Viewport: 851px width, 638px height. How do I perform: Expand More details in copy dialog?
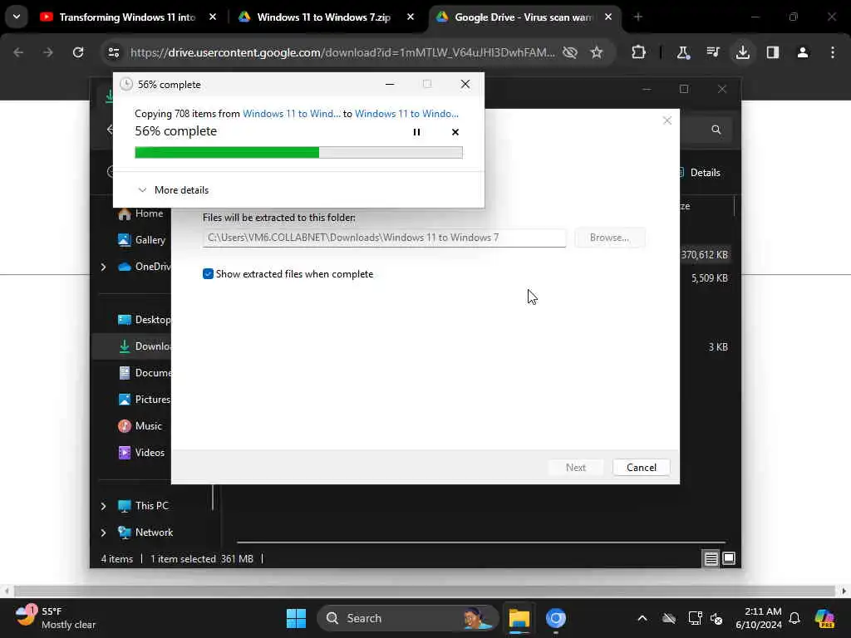click(173, 190)
